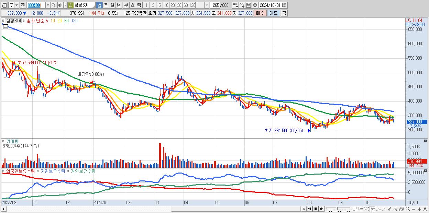
Task: Expand the 주 market type dropdown arrow
Action: (16, 5)
